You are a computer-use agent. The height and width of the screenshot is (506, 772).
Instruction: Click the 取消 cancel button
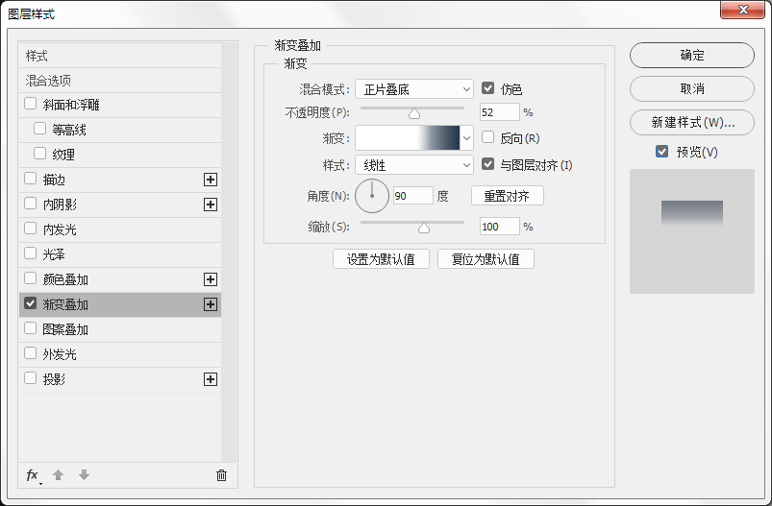[x=692, y=88]
